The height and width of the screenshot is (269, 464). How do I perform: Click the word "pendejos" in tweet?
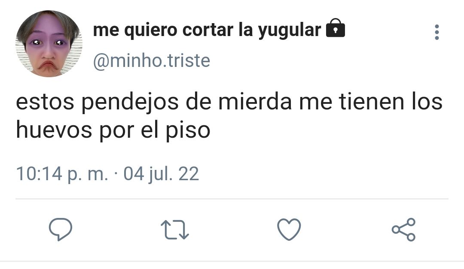tap(130, 102)
